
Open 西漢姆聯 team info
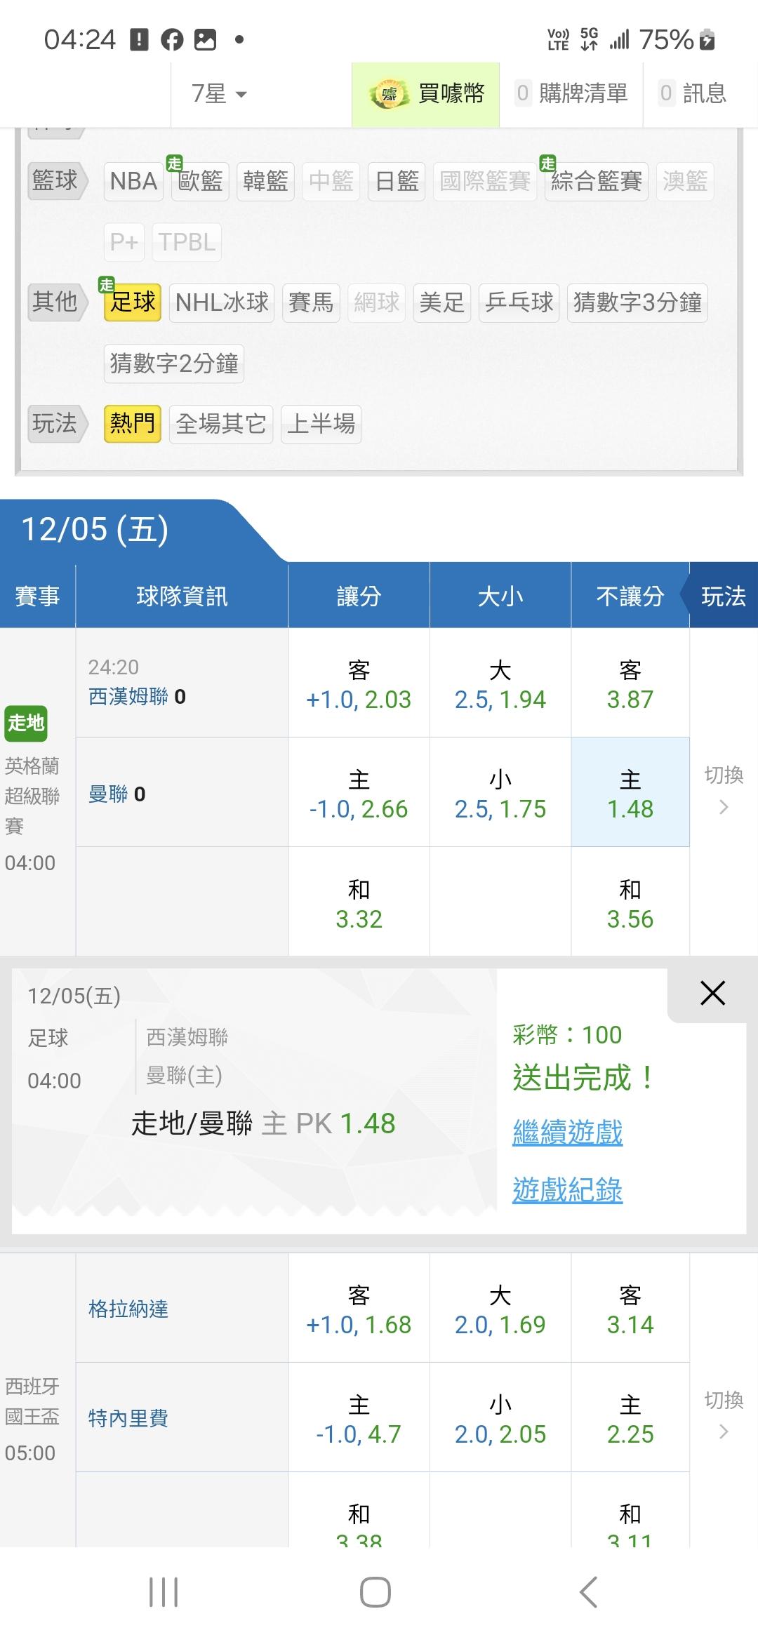pos(128,697)
